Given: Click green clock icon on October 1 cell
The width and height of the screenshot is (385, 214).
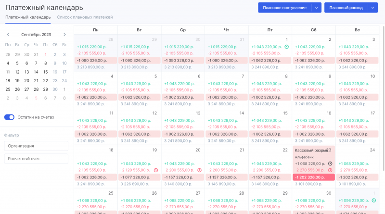Looking at the screenshot, I should (373, 200).
